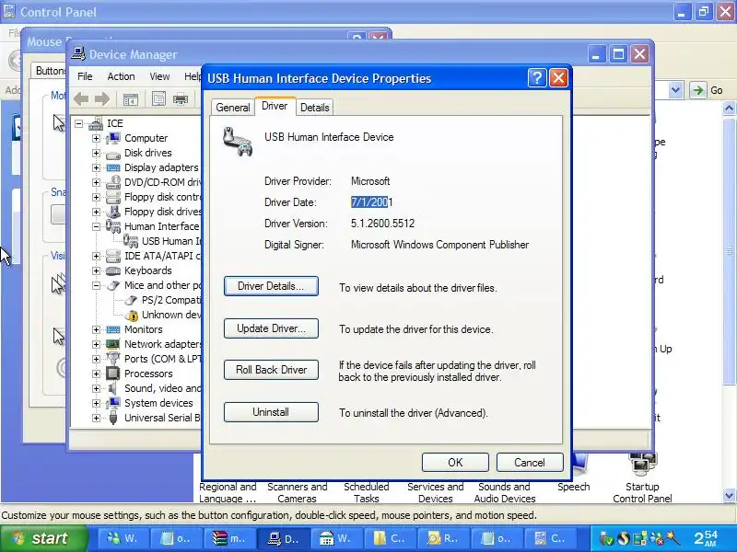Click the Driver Date value 7/1/2001
Screen dimensions: 737x552
pos(372,202)
